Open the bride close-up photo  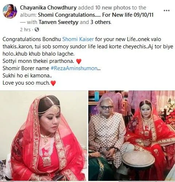[43, 136]
